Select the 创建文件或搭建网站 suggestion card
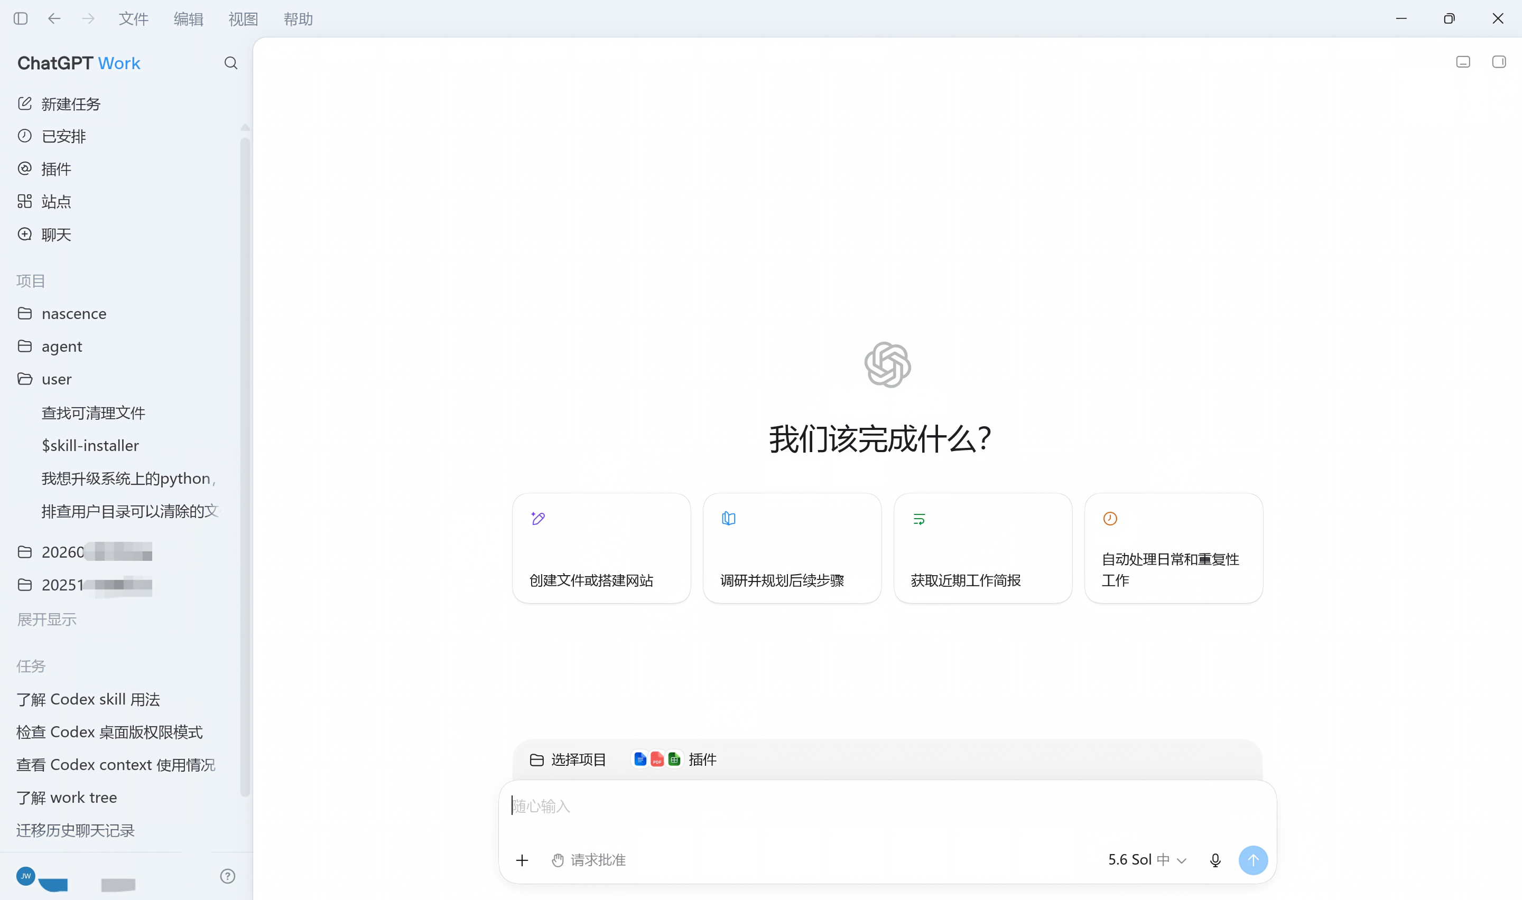Viewport: 1522px width, 900px height. tap(601, 548)
